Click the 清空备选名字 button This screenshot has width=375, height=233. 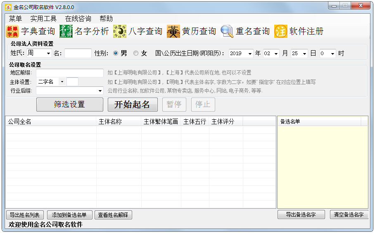point(349,214)
